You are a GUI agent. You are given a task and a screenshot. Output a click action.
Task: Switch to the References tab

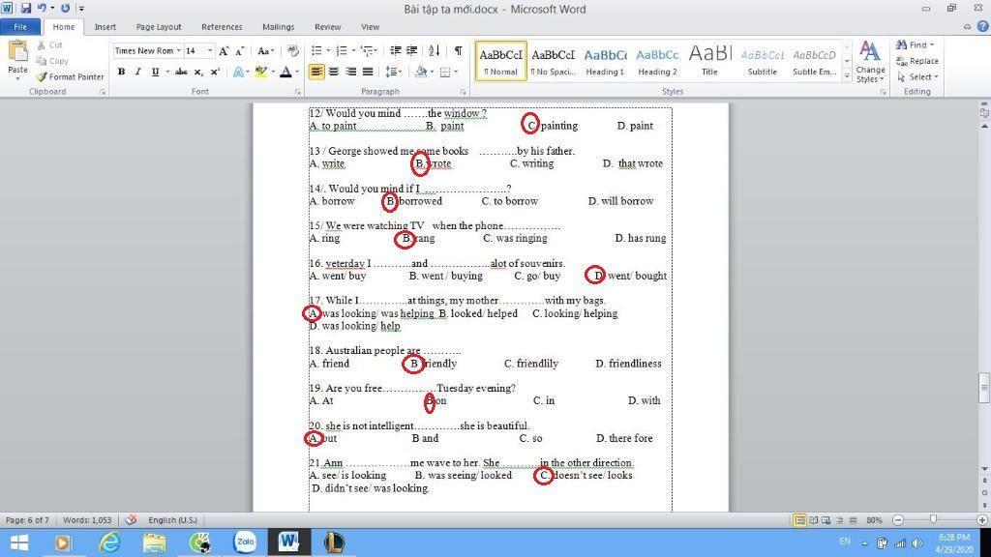[x=222, y=27]
